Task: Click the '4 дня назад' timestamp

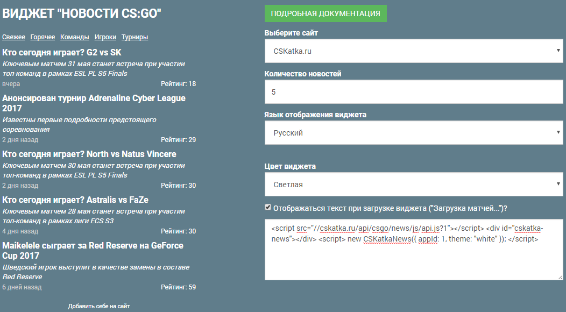Action: tap(20, 231)
